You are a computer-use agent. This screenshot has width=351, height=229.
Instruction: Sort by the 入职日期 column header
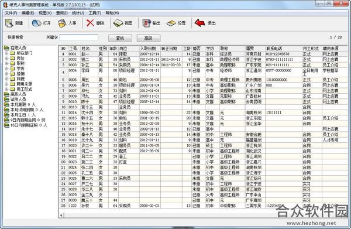(150, 49)
